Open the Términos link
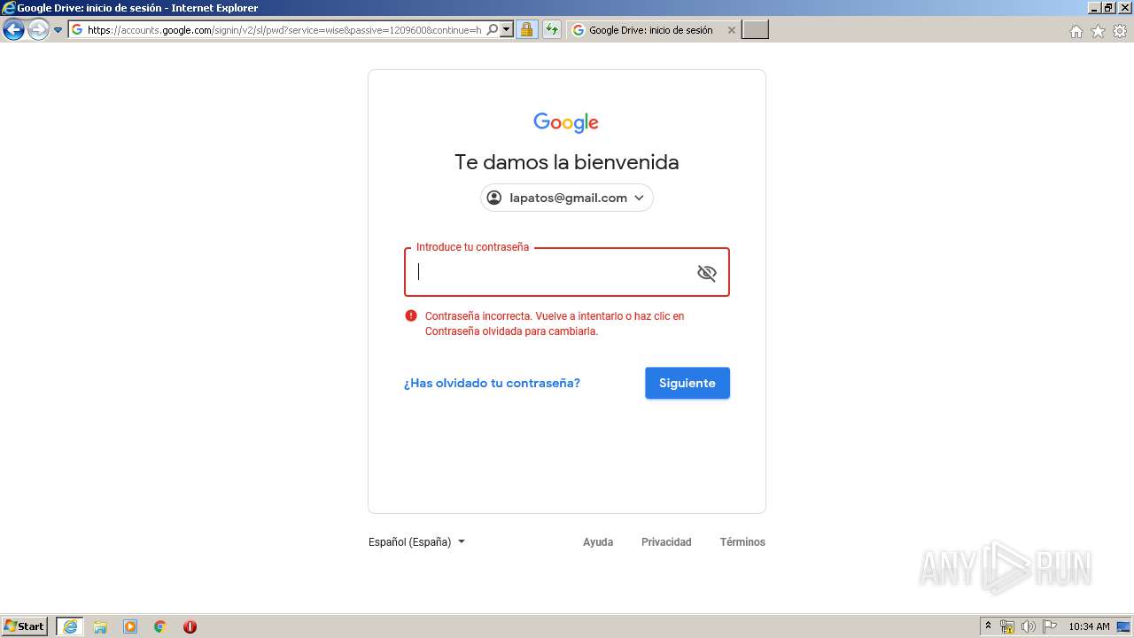The height and width of the screenshot is (638, 1134). 742,541
